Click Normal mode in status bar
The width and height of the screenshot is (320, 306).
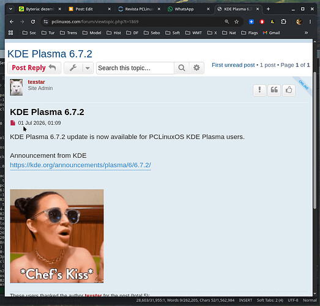pos(310,300)
